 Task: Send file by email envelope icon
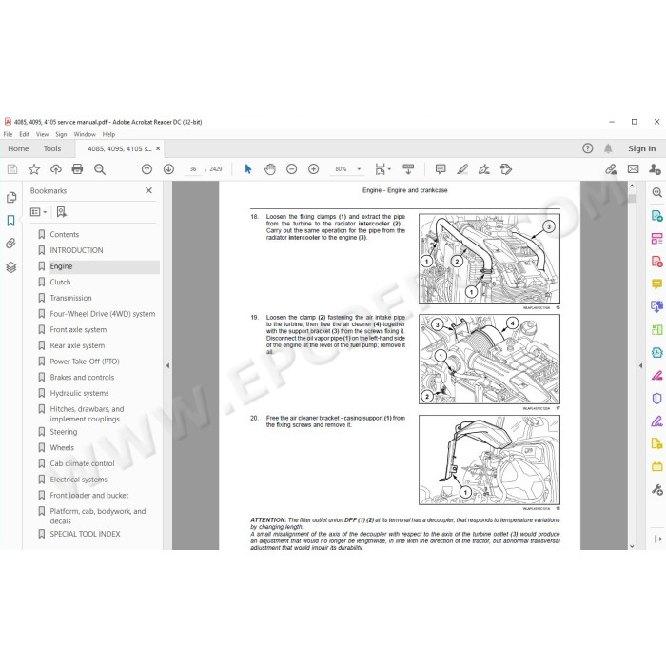point(633,169)
